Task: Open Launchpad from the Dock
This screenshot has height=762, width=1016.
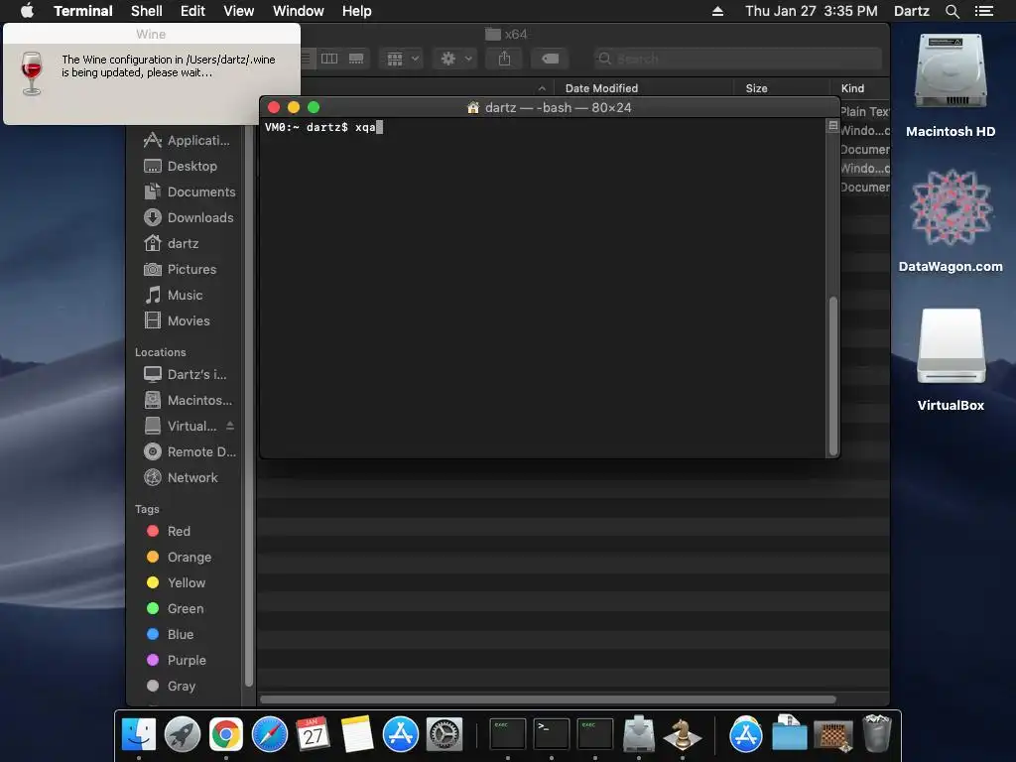Action: (x=183, y=735)
